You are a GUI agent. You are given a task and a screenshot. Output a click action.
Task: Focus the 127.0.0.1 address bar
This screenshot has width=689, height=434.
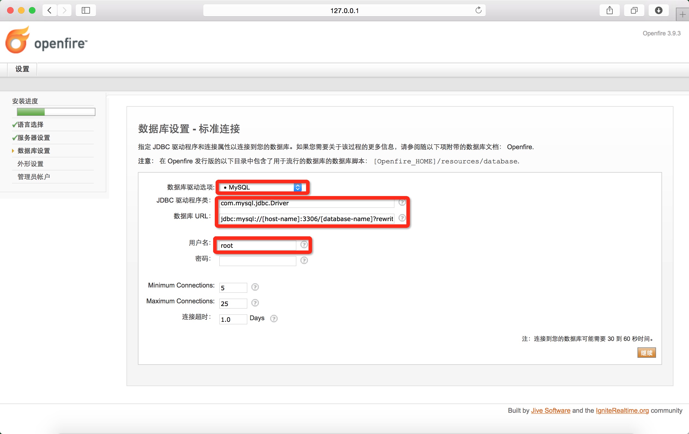pos(344,11)
